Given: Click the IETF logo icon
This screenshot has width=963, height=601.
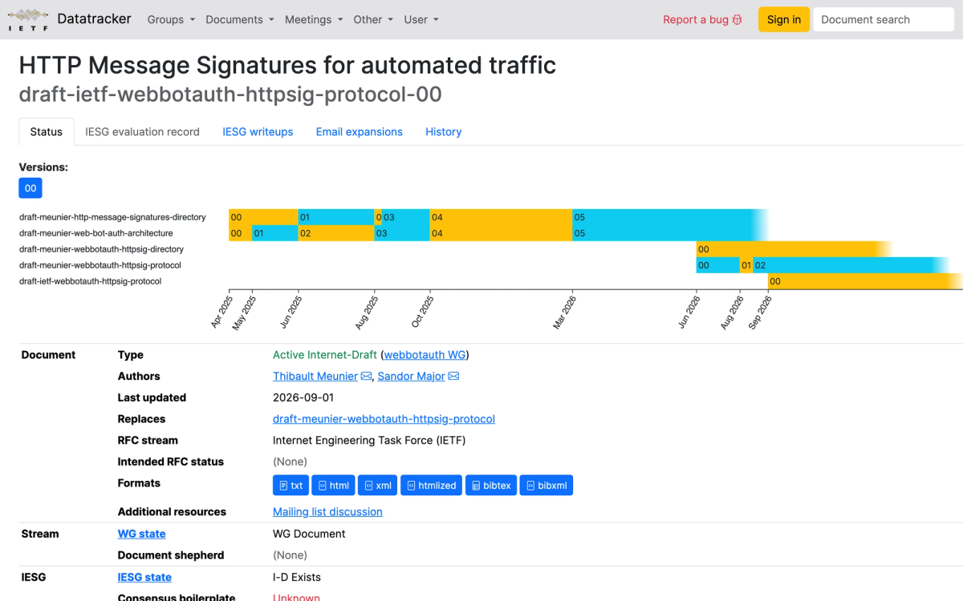Looking at the screenshot, I should (28, 19).
